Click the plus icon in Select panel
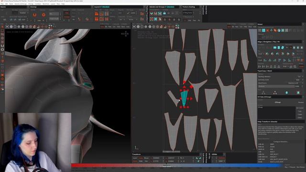 click(271, 31)
